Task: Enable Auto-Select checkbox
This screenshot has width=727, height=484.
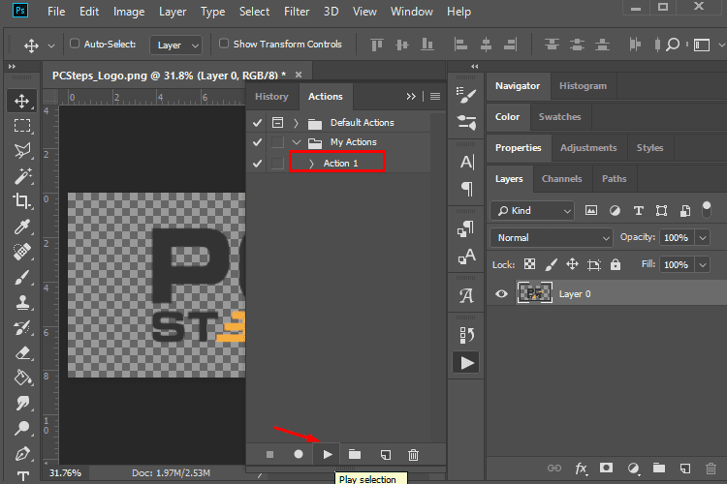Action: point(75,44)
